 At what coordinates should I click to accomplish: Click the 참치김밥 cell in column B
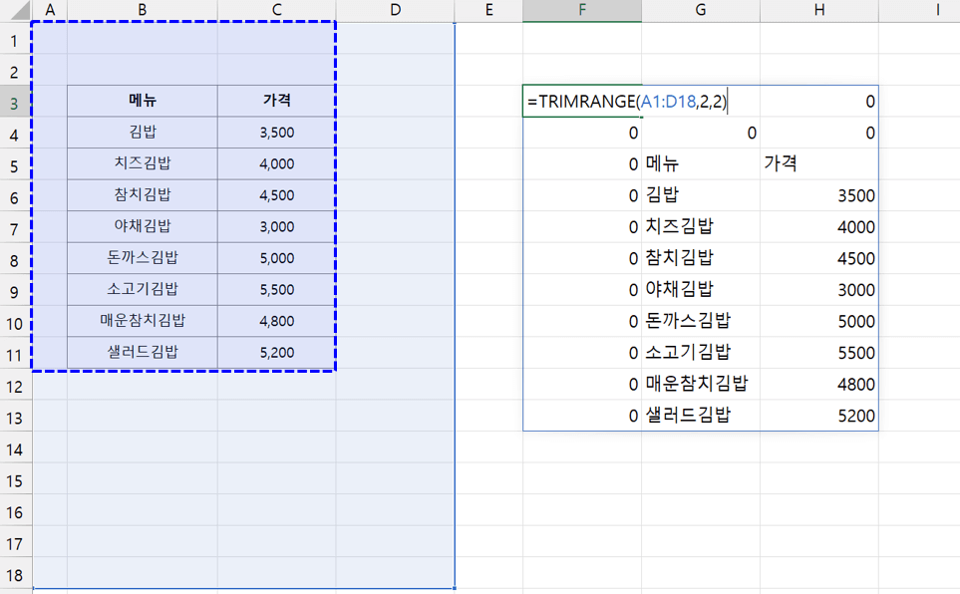142,194
